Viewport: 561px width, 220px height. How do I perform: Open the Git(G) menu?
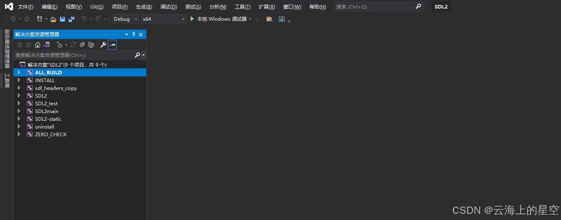pos(97,7)
